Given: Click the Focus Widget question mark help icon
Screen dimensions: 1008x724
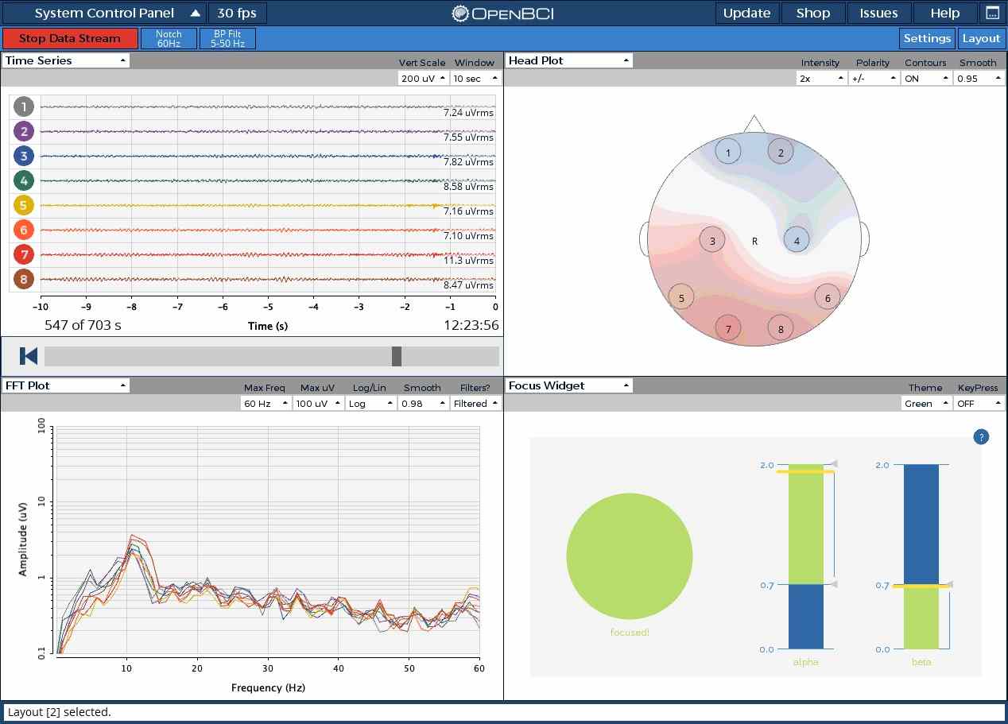Looking at the screenshot, I should point(980,437).
